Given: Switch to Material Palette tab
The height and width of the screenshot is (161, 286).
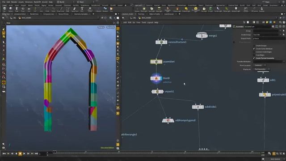Looking at the screenshot, I should coord(155,14).
